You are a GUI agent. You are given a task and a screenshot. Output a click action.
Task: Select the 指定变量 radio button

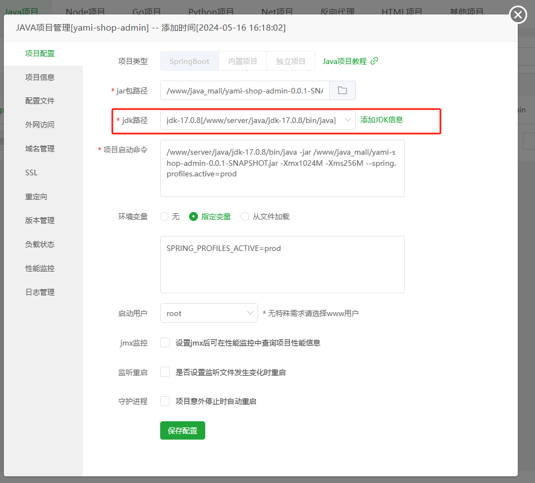tap(194, 216)
